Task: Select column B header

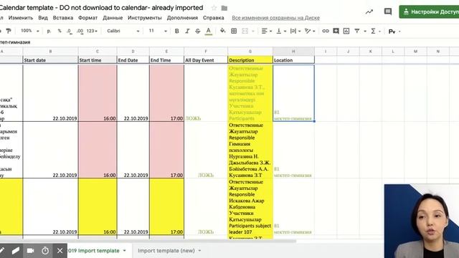Action: coord(50,51)
